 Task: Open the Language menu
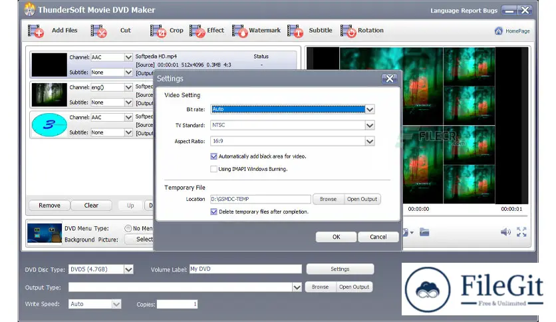pos(444,11)
